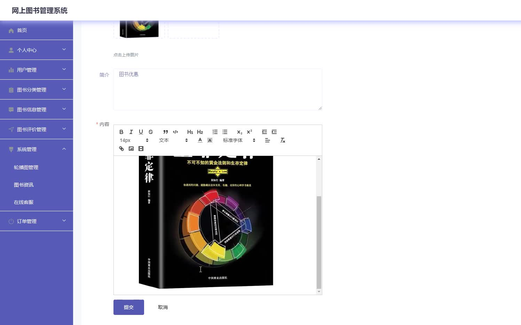
Task: Expand 图书信息管理 sidebar menu
Action: [x=37, y=110]
